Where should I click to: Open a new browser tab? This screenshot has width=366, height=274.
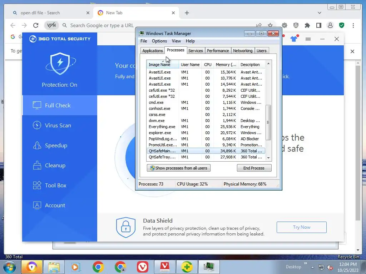pyautogui.click(x=187, y=13)
